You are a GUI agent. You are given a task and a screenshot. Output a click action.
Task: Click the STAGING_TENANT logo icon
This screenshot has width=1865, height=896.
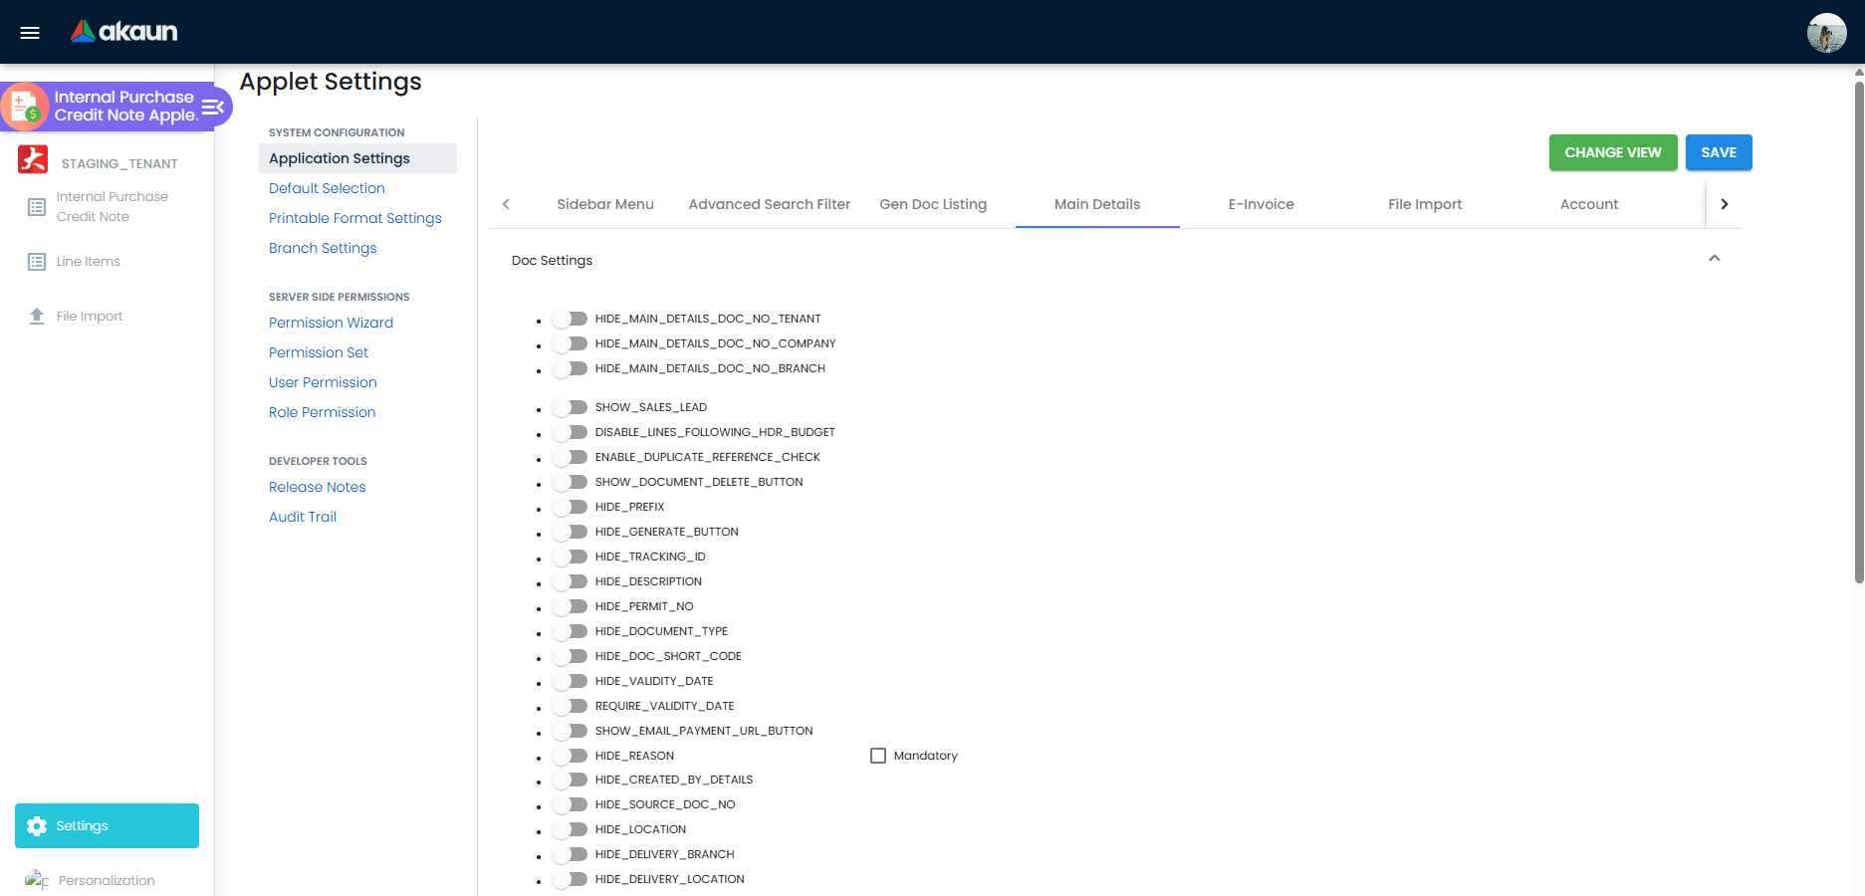pos(33,159)
